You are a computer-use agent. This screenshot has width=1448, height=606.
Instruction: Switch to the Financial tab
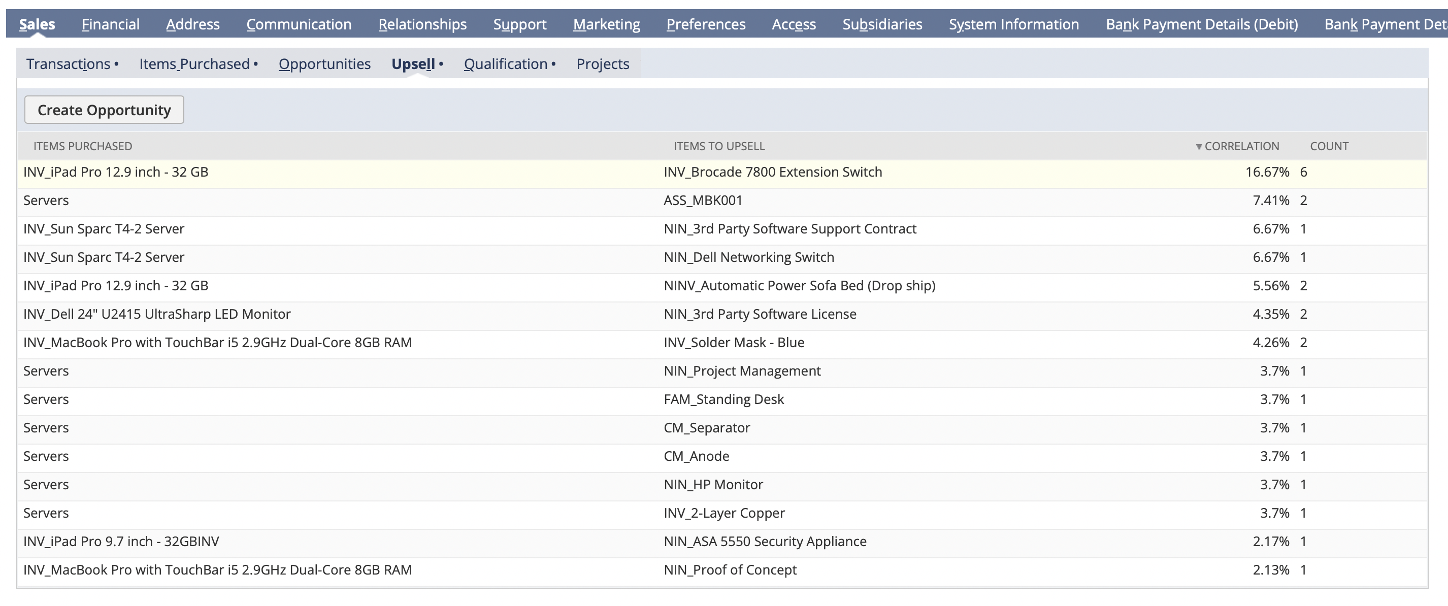[110, 24]
